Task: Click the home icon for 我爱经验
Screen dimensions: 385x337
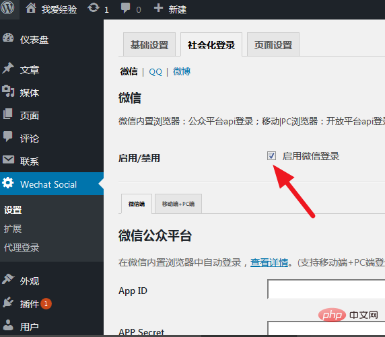Action: click(31, 8)
